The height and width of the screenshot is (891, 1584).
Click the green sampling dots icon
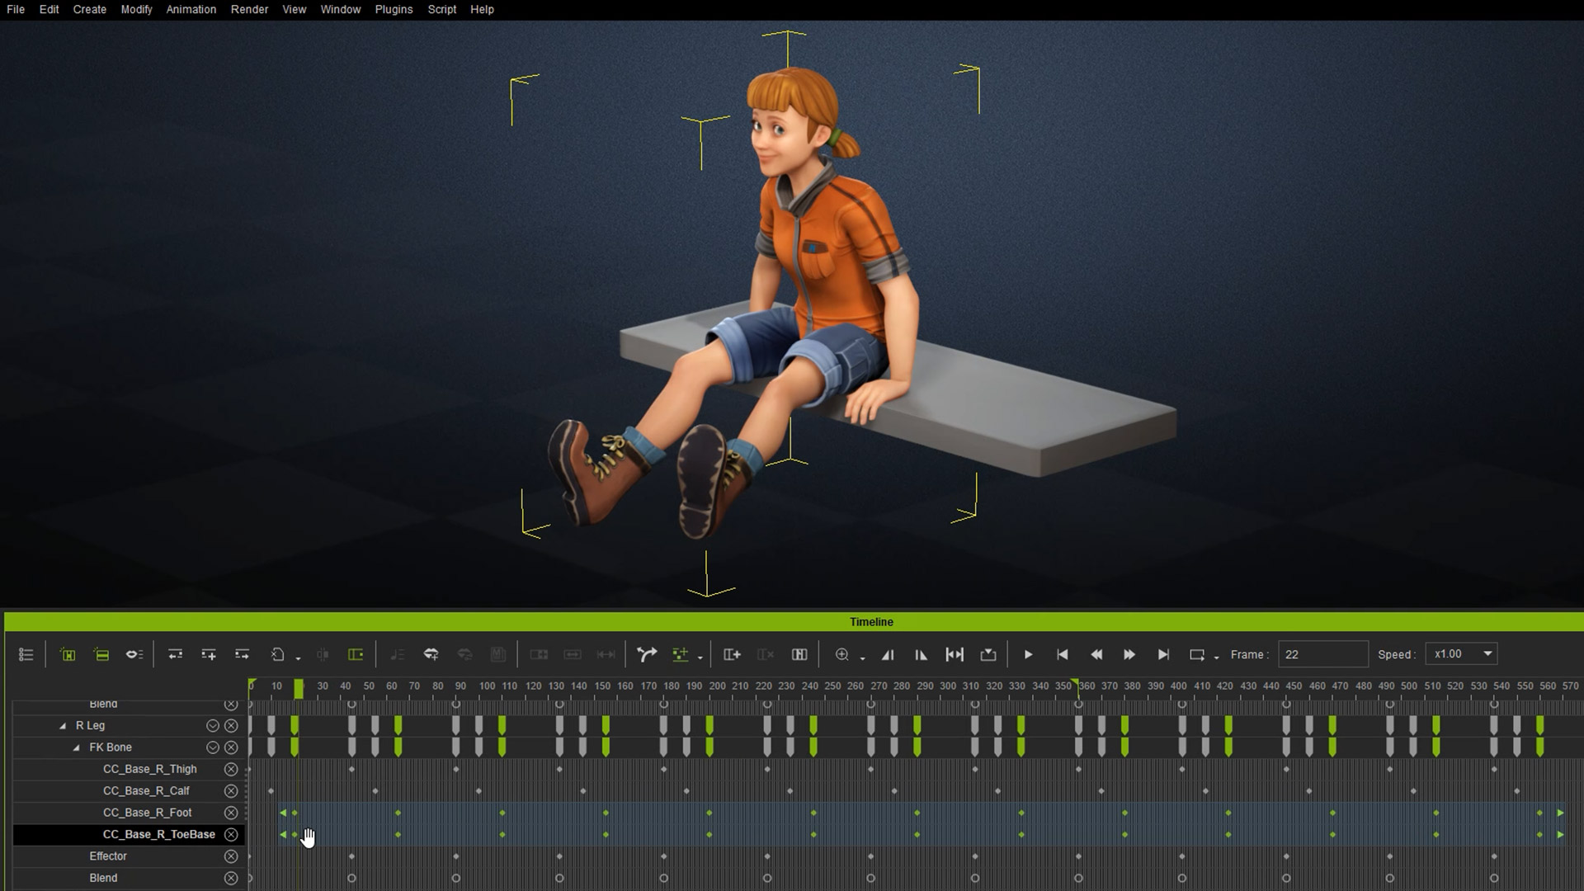tap(680, 654)
